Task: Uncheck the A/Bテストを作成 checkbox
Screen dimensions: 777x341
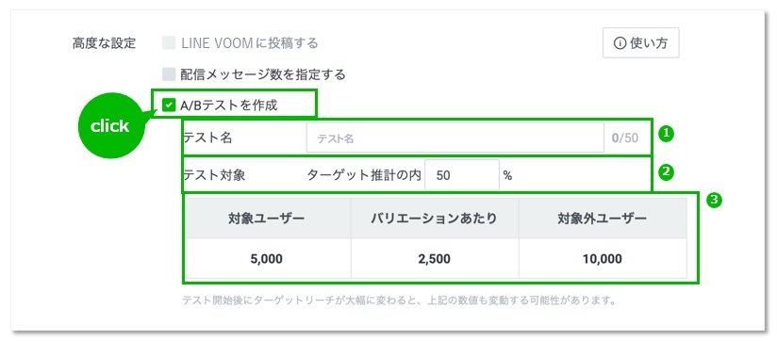Action: click(169, 105)
